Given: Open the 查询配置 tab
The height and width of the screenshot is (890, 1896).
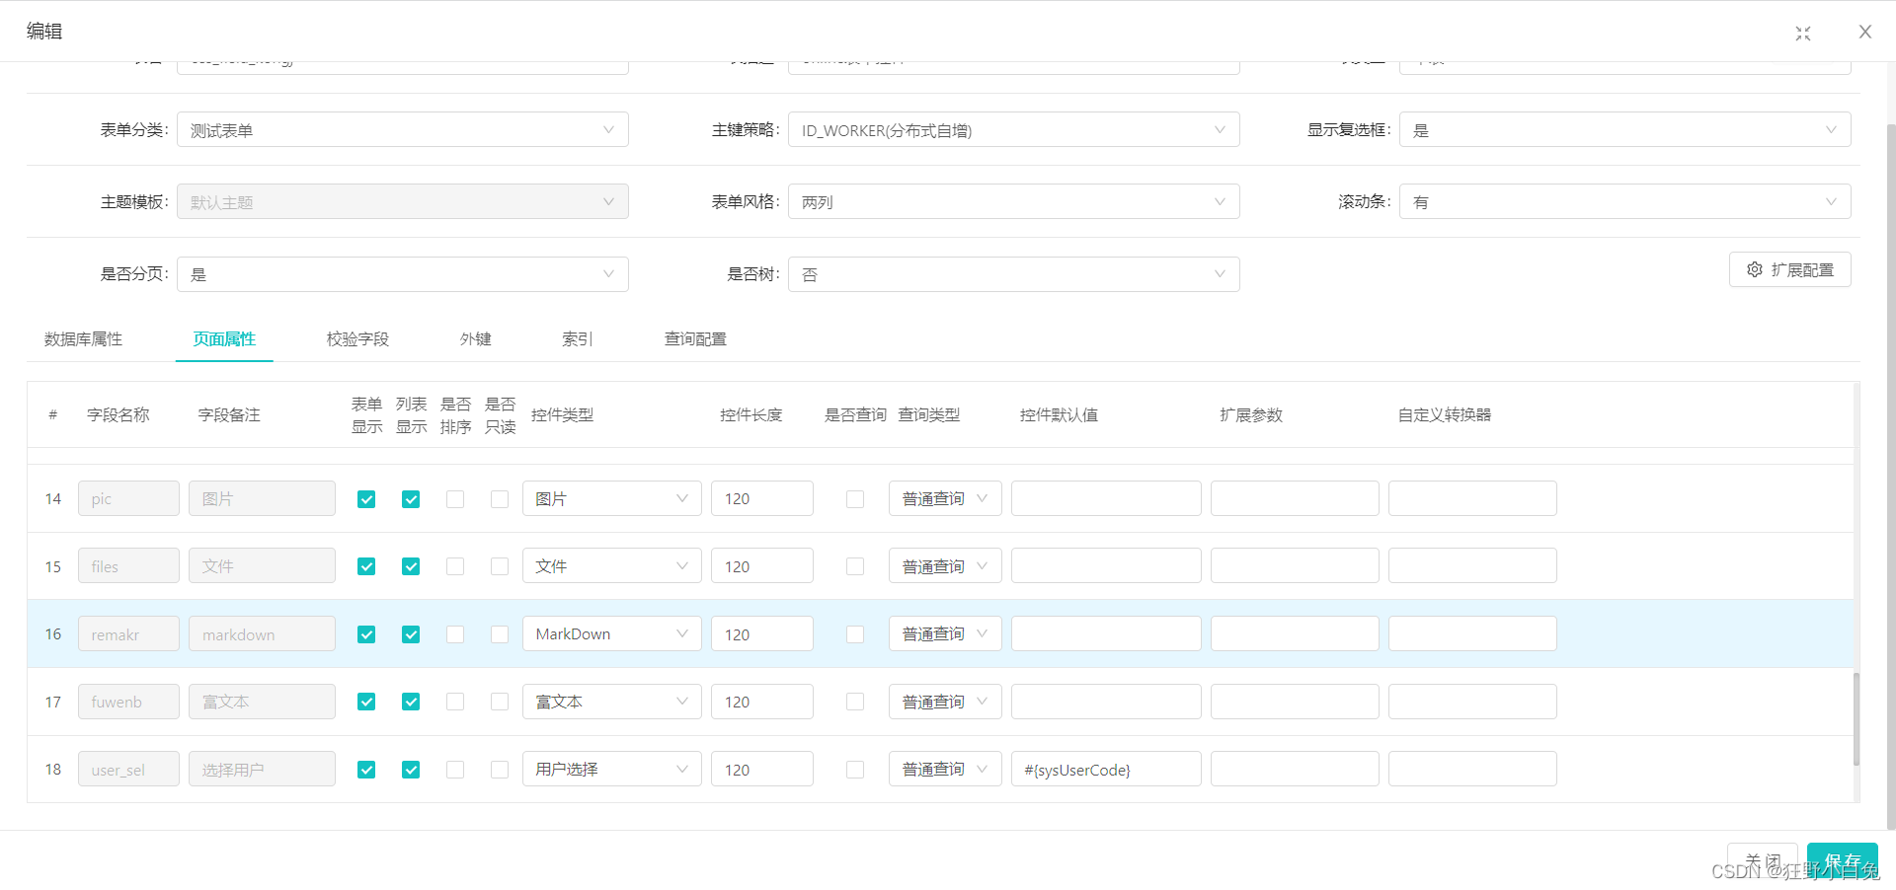Looking at the screenshot, I should [694, 338].
